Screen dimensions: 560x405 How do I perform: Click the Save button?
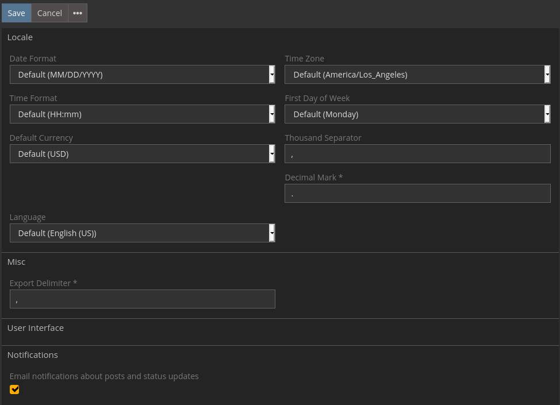16,13
